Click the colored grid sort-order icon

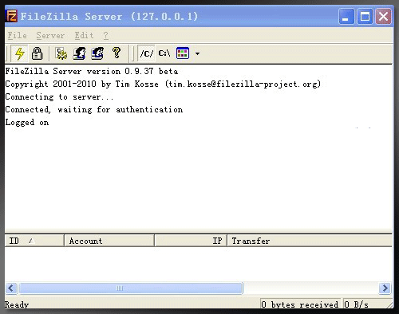183,53
